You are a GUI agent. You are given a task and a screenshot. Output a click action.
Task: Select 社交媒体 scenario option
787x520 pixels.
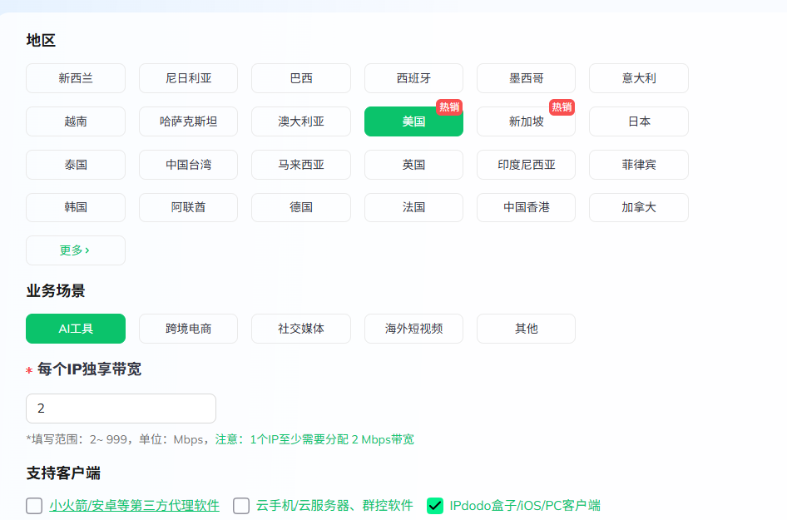(300, 329)
